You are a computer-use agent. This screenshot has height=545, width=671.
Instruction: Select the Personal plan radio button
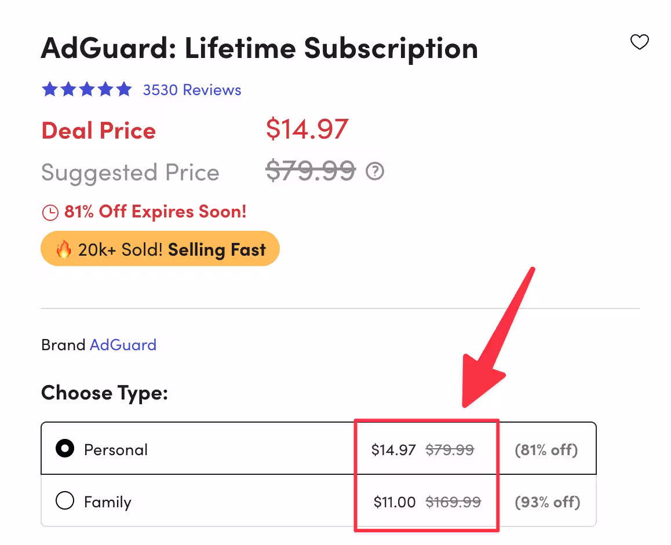tap(65, 448)
